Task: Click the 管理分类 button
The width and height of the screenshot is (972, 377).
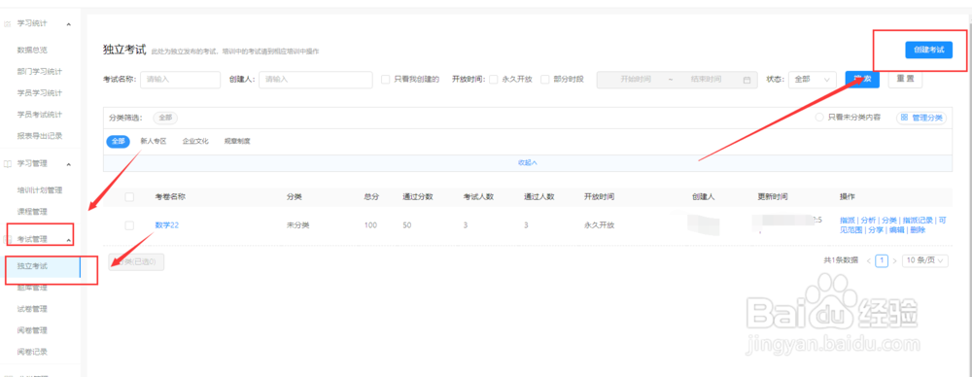Action: 921,118
